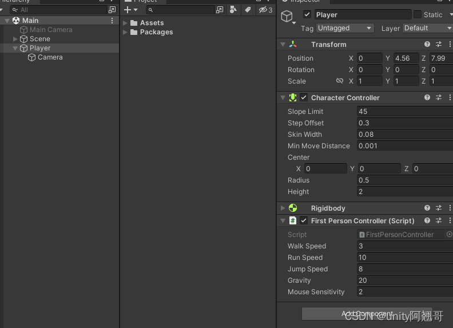The width and height of the screenshot is (453, 328).
Task: Click the Packages folder icon
Action: coord(134,32)
